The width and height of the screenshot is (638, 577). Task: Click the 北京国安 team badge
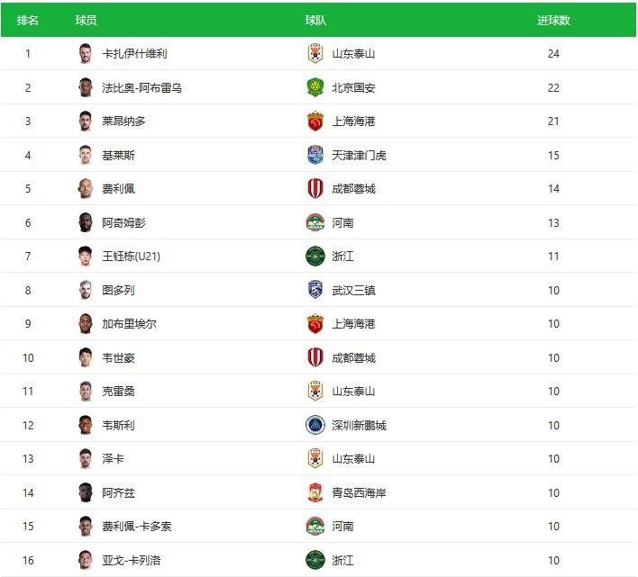click(x=314, y=87)
